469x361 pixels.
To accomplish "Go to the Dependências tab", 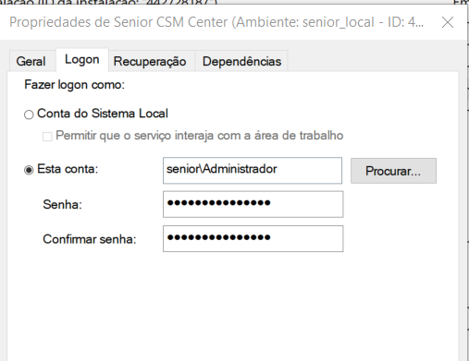I will coord(241,61).
